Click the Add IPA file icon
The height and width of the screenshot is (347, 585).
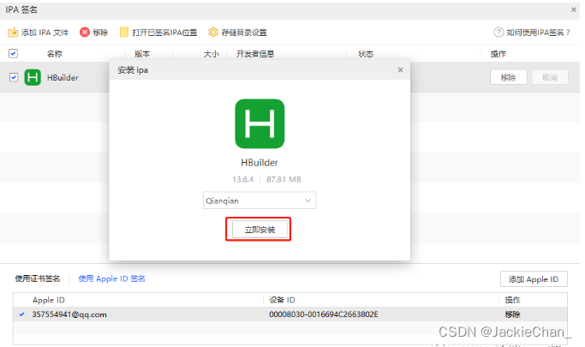[x=13, y=33]
